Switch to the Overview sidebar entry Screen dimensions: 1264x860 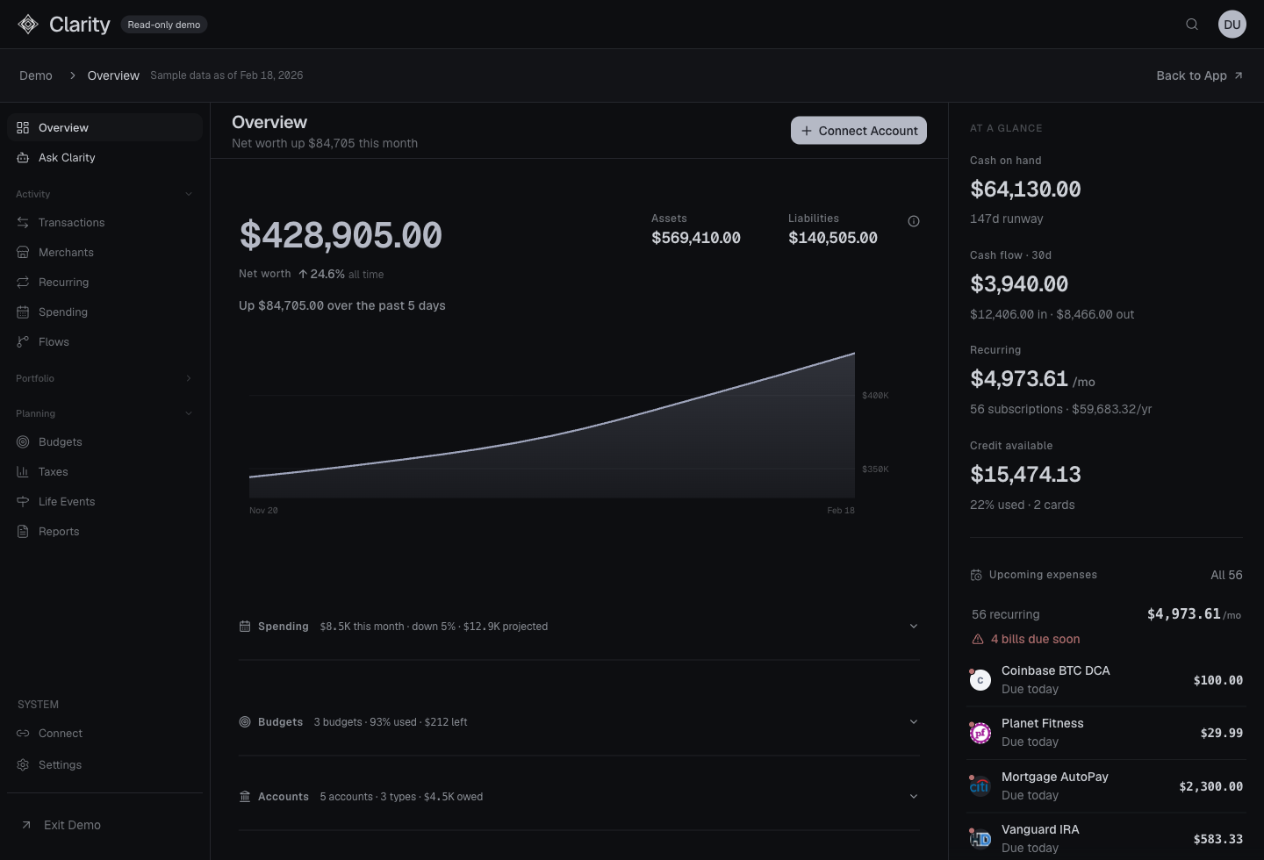click(x=63, y=127)
